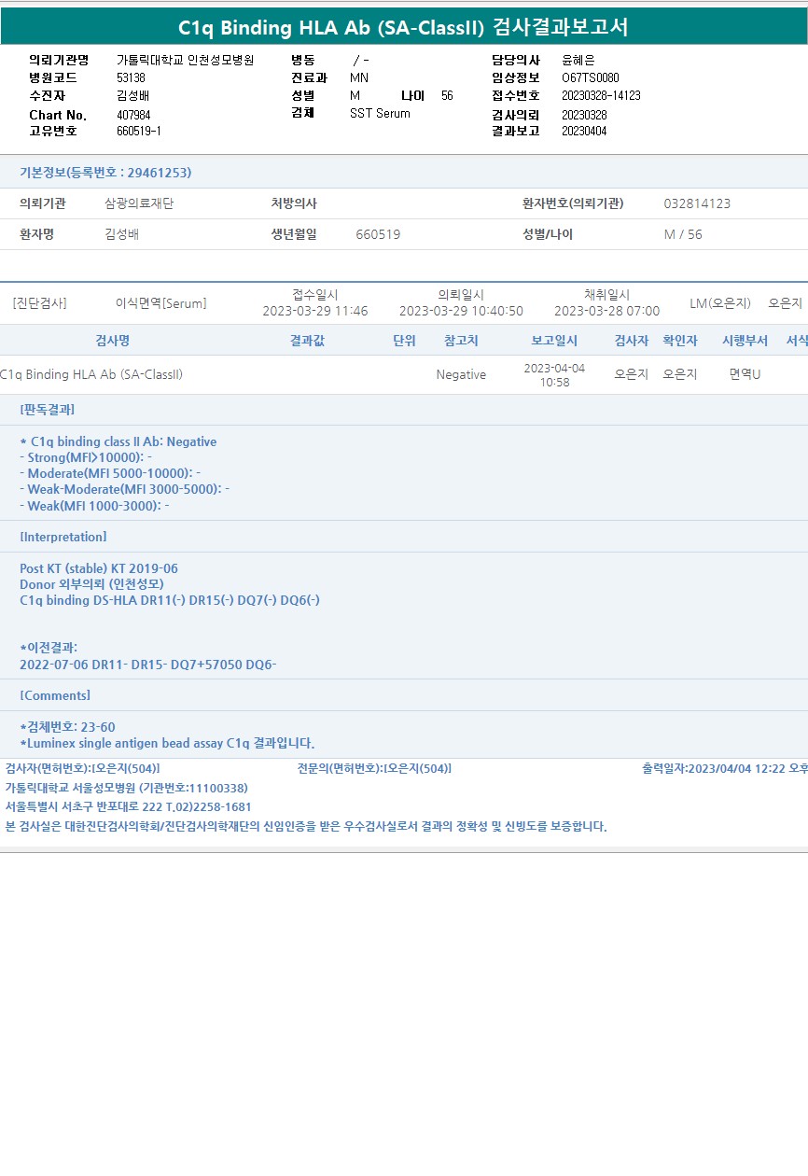Screen dimensions: 808x1176
Task: Click the 검사명 column header
Action: click(113, 341)
